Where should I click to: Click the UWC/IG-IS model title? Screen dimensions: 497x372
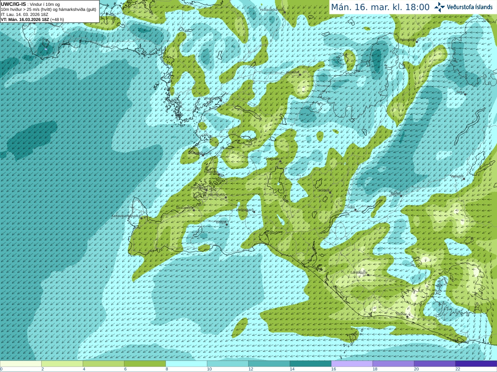click(x=13, y=4)
